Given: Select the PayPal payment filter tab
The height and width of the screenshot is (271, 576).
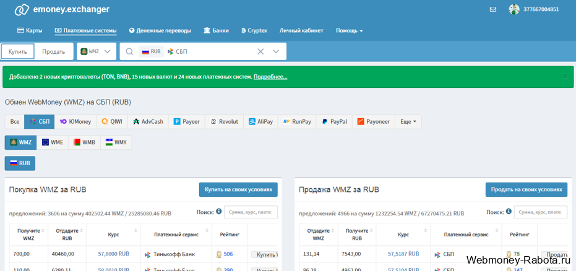Looking at the screenshot, I should pos(334,121).
